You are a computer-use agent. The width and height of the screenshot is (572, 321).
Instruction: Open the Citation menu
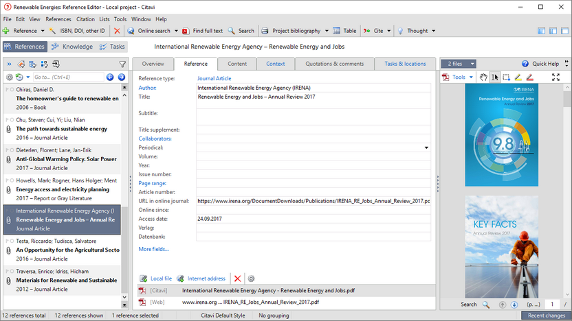pyautogui.click(x=85, y=19)
